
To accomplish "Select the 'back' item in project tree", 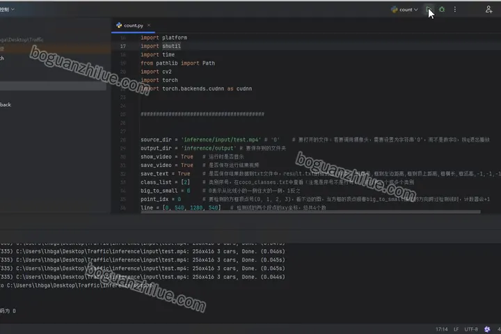I will coord(6,104).
